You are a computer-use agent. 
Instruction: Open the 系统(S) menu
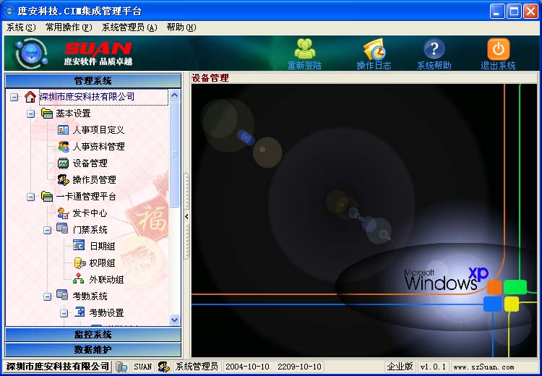click(20, 27)
